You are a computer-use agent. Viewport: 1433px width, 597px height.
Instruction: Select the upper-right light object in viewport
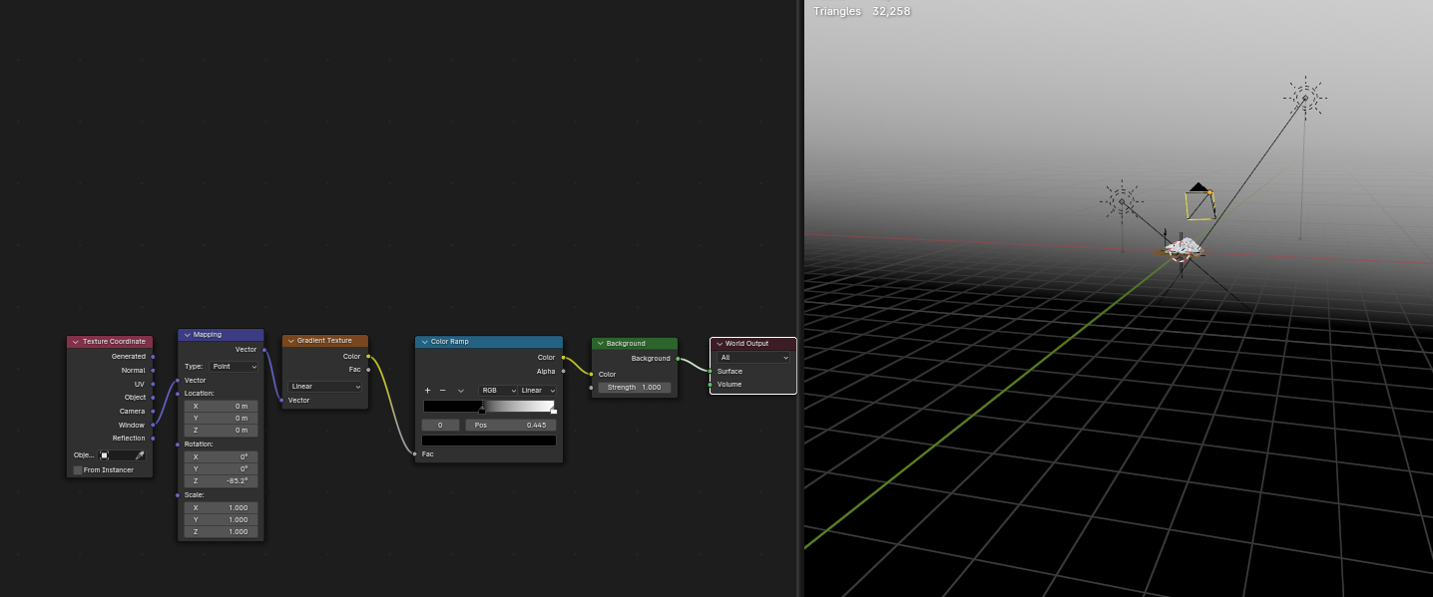coord(1304,97)
